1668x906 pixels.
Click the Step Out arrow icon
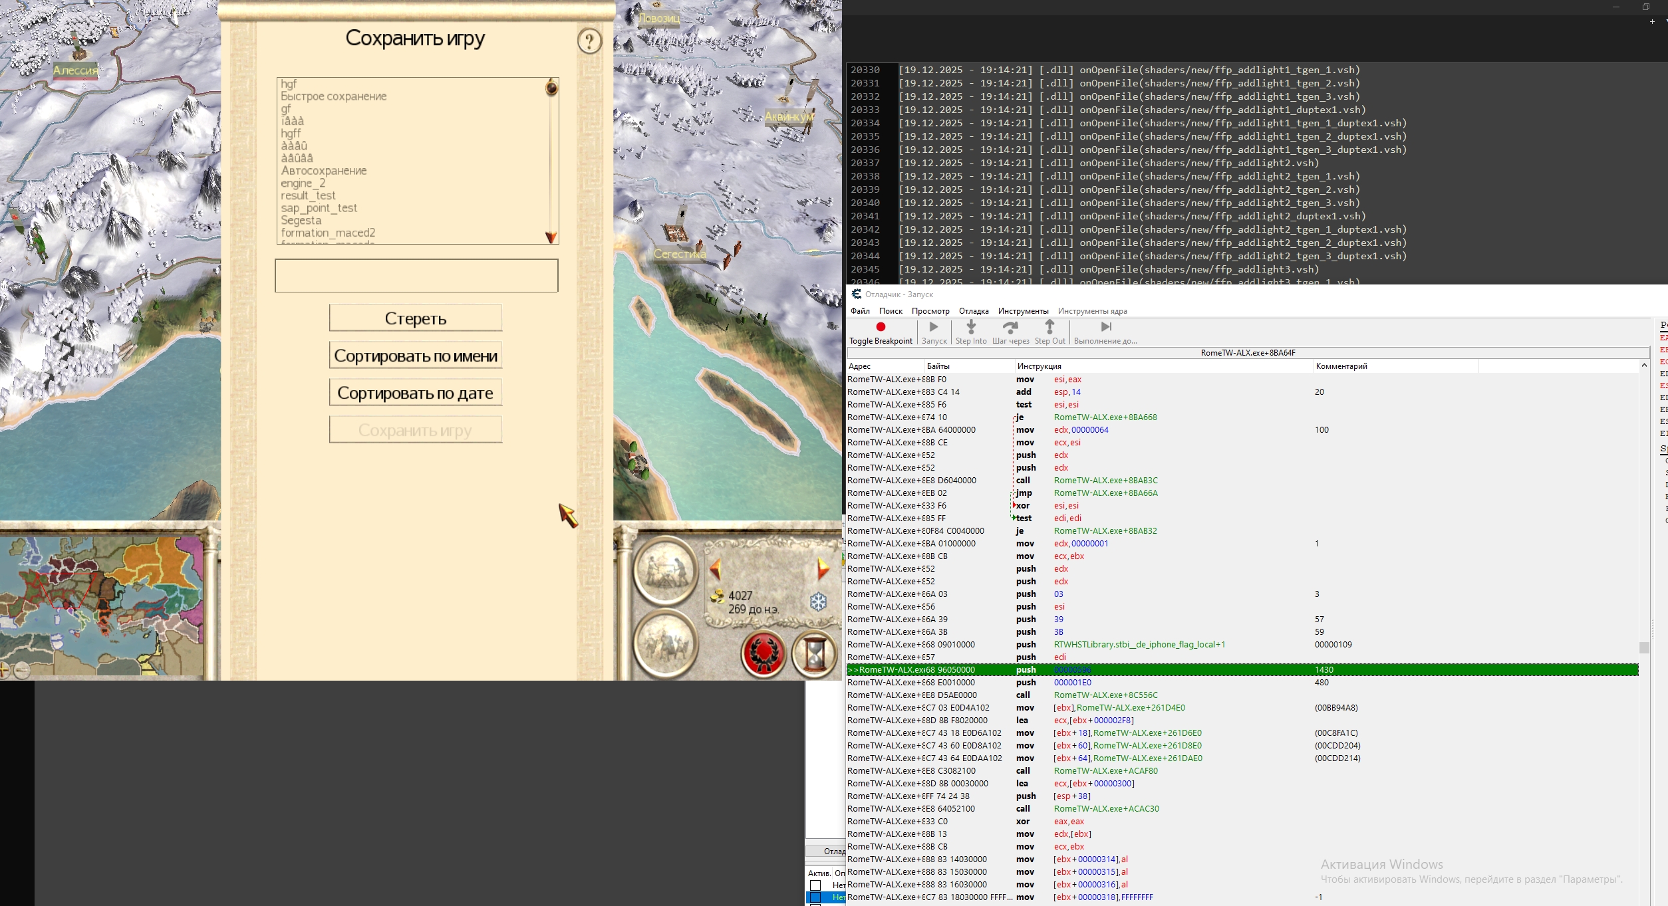point(1049,327)
